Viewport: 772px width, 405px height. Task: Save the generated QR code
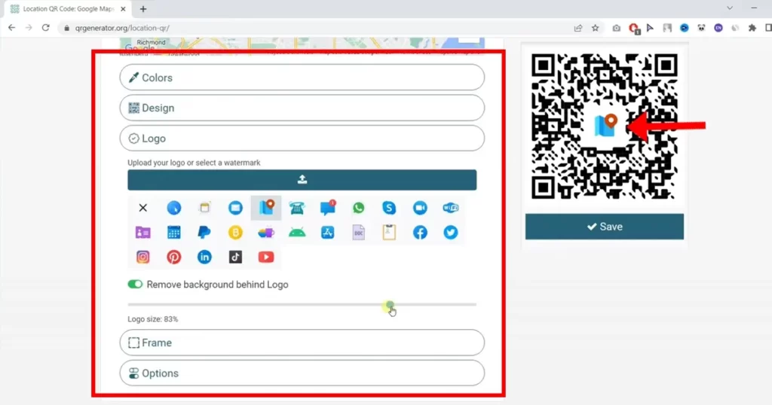(604, 227)
